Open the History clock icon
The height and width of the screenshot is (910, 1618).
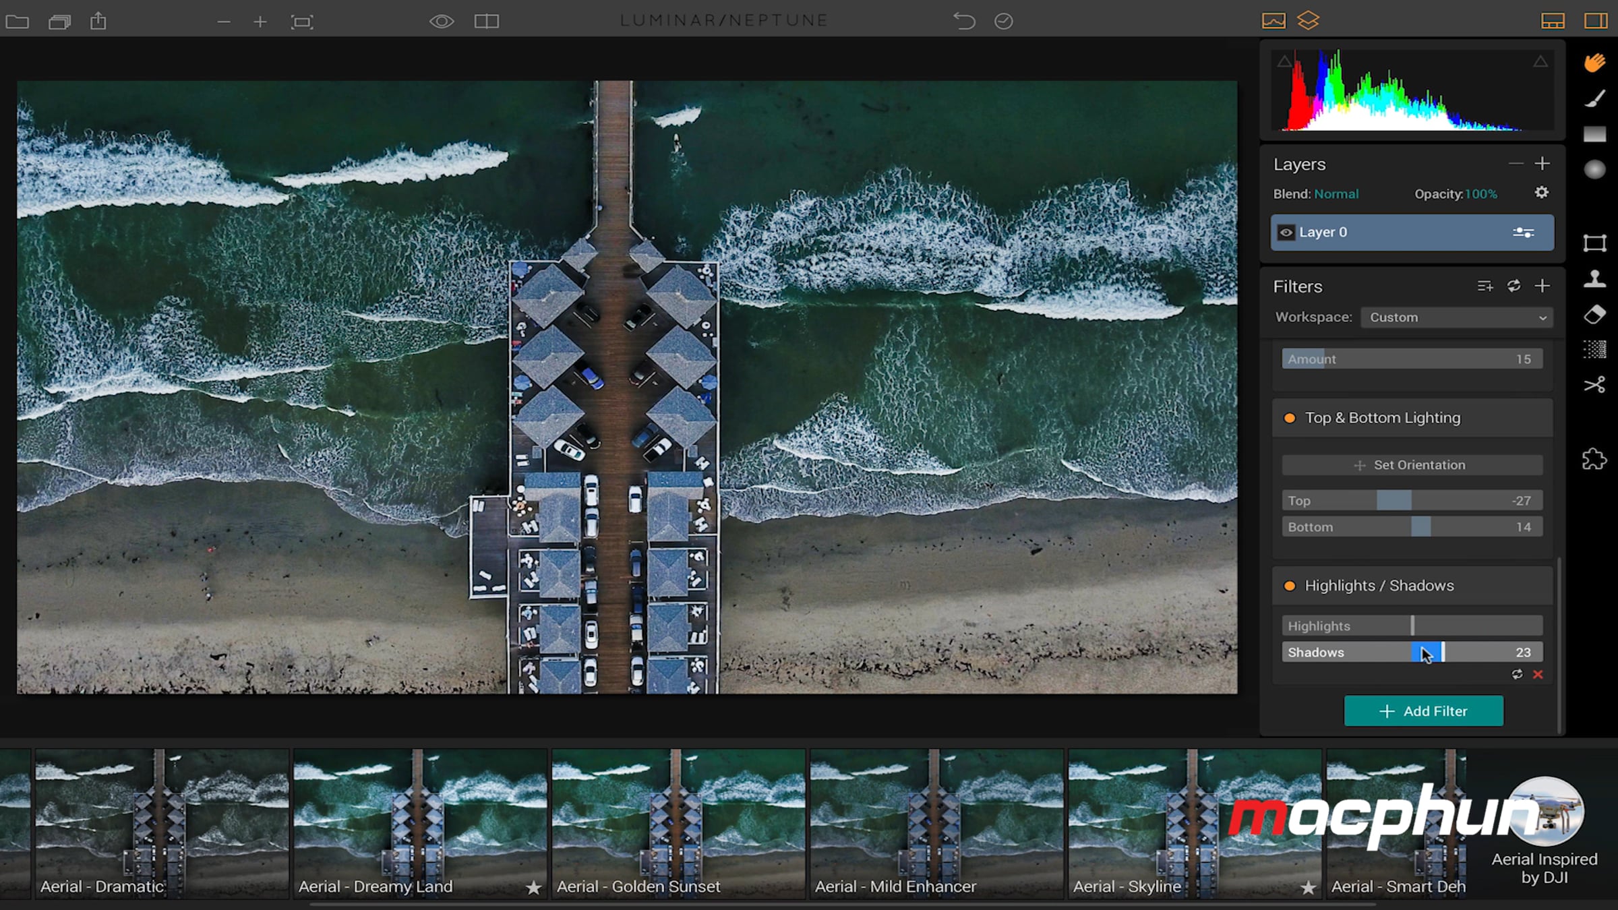coord(1003,21)
